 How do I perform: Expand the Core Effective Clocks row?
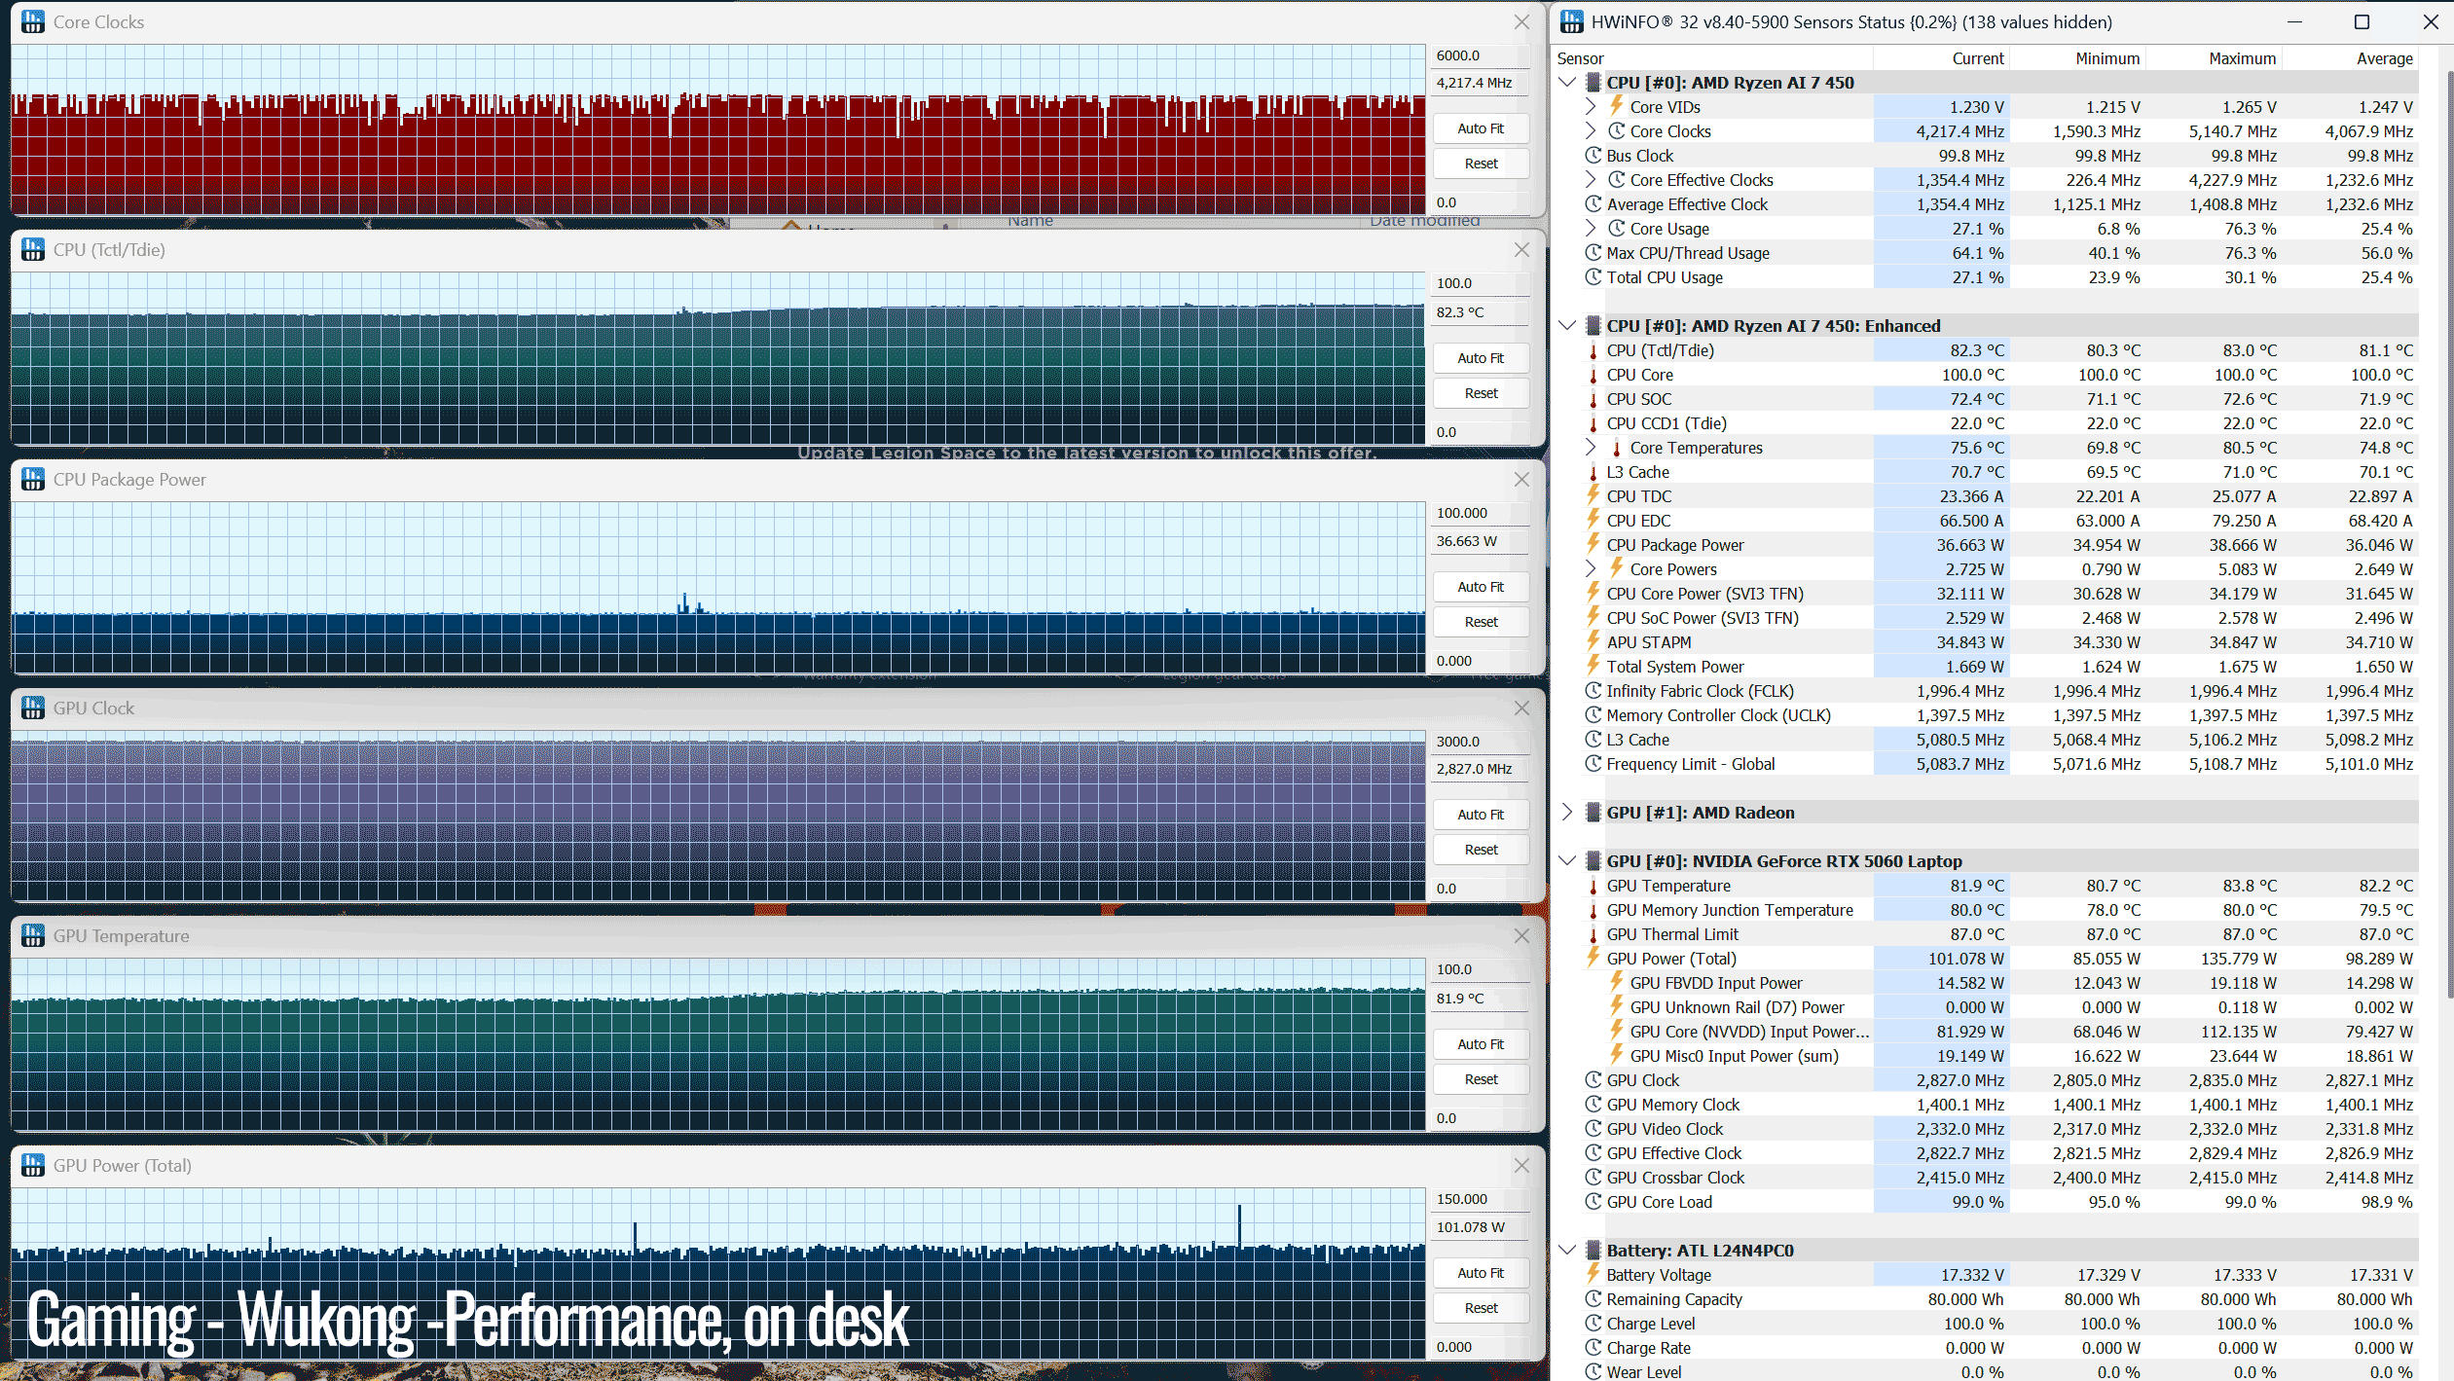pos(1591,180)
